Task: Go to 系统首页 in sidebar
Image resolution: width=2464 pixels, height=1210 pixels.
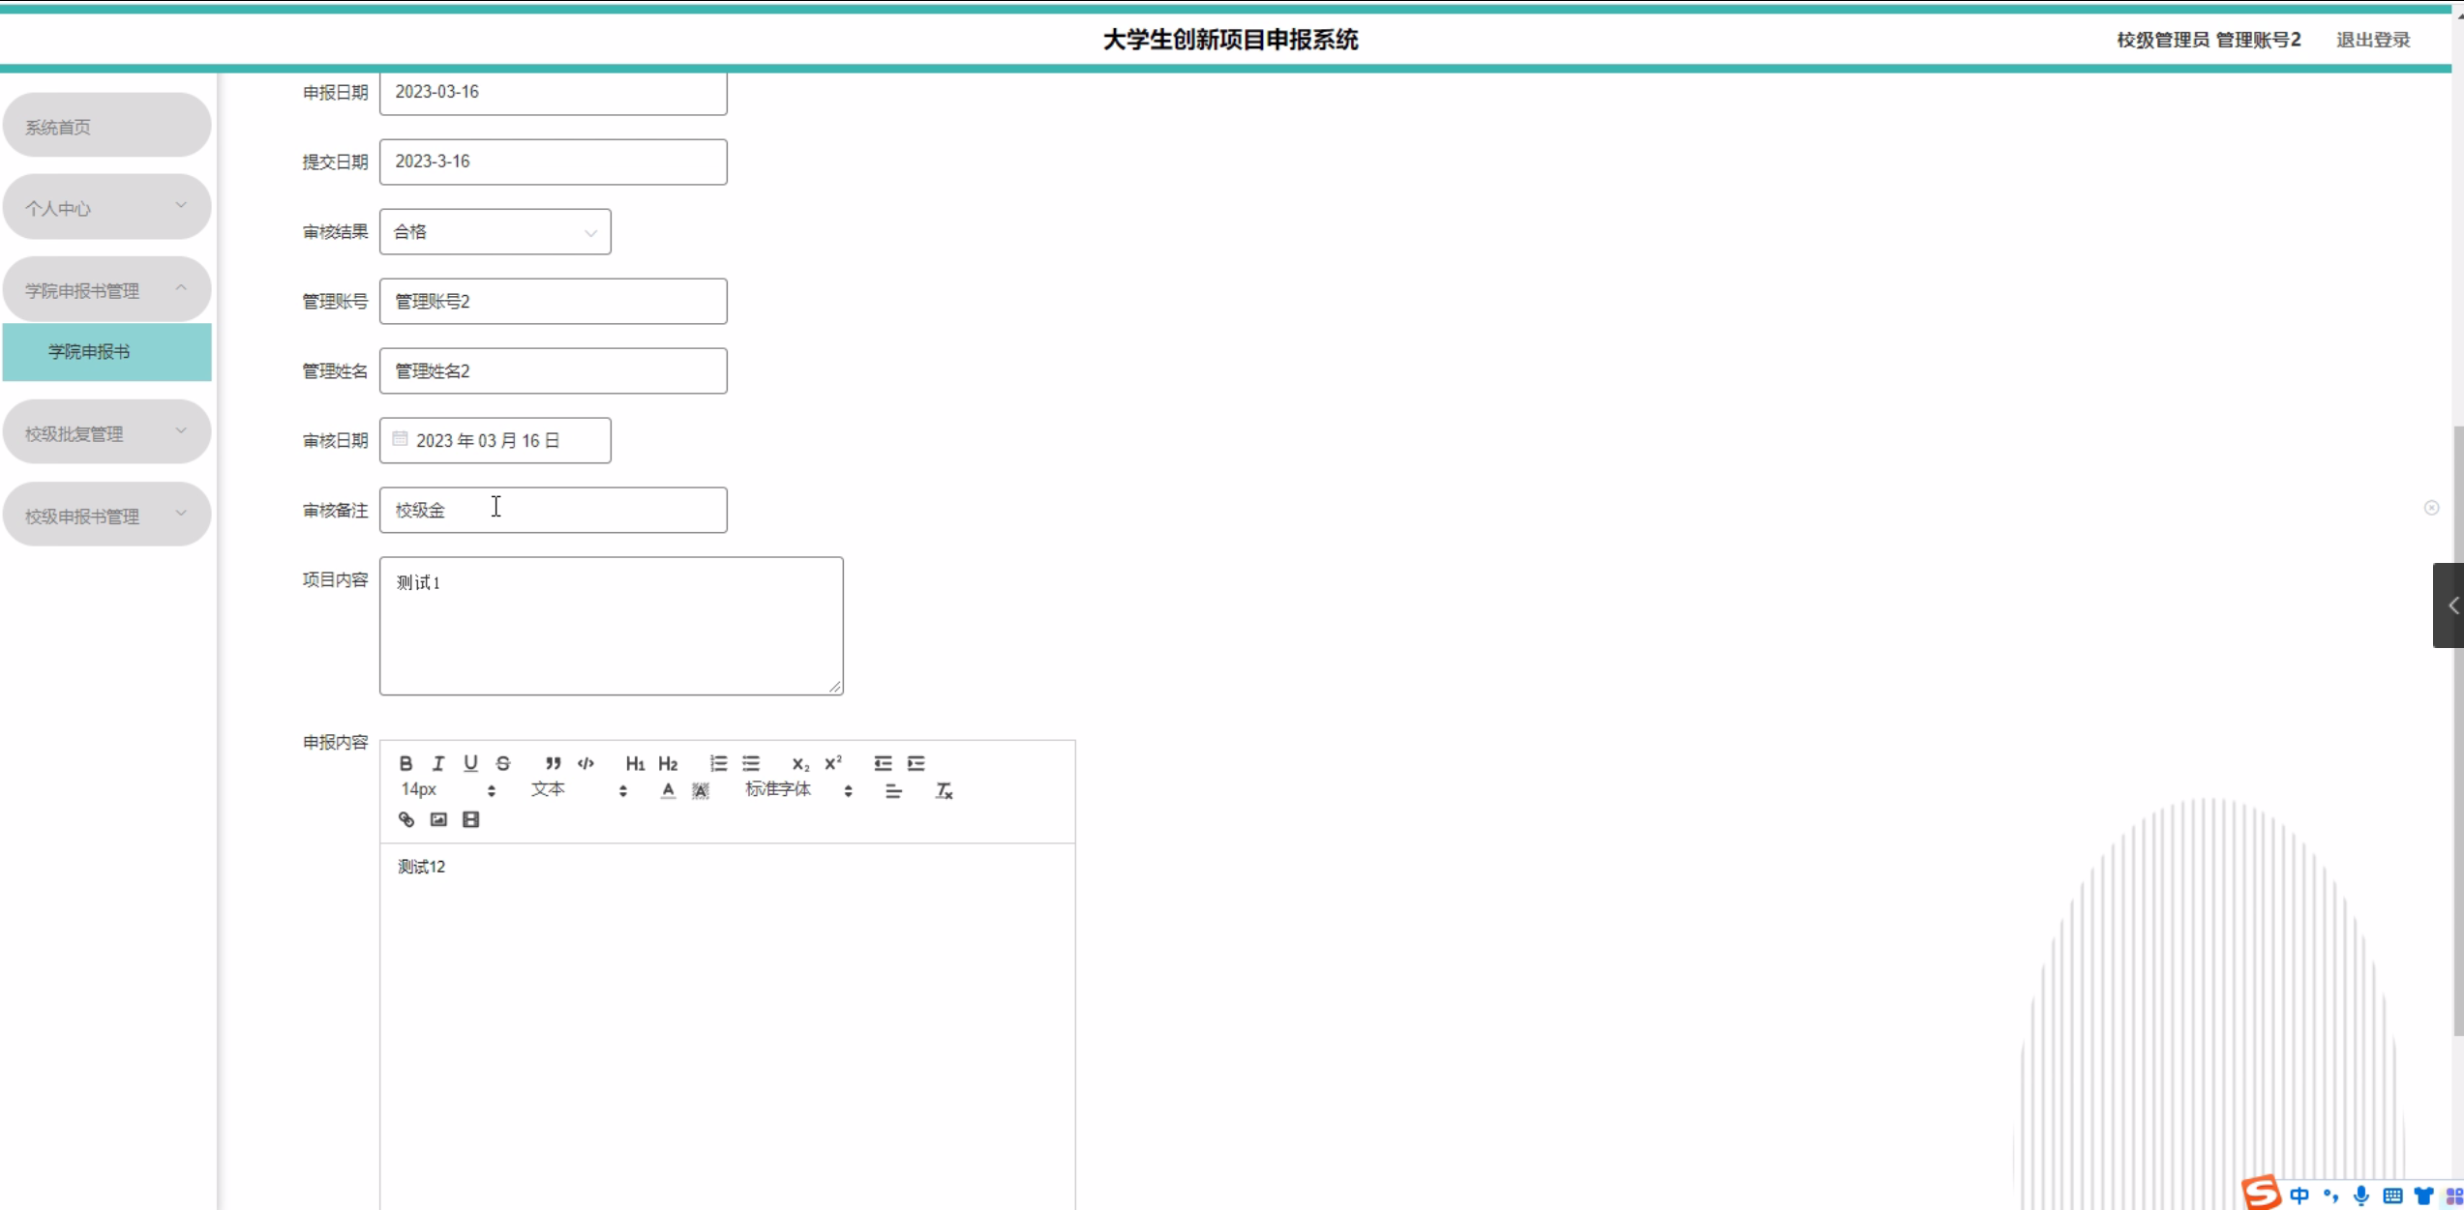Action: 106,127
